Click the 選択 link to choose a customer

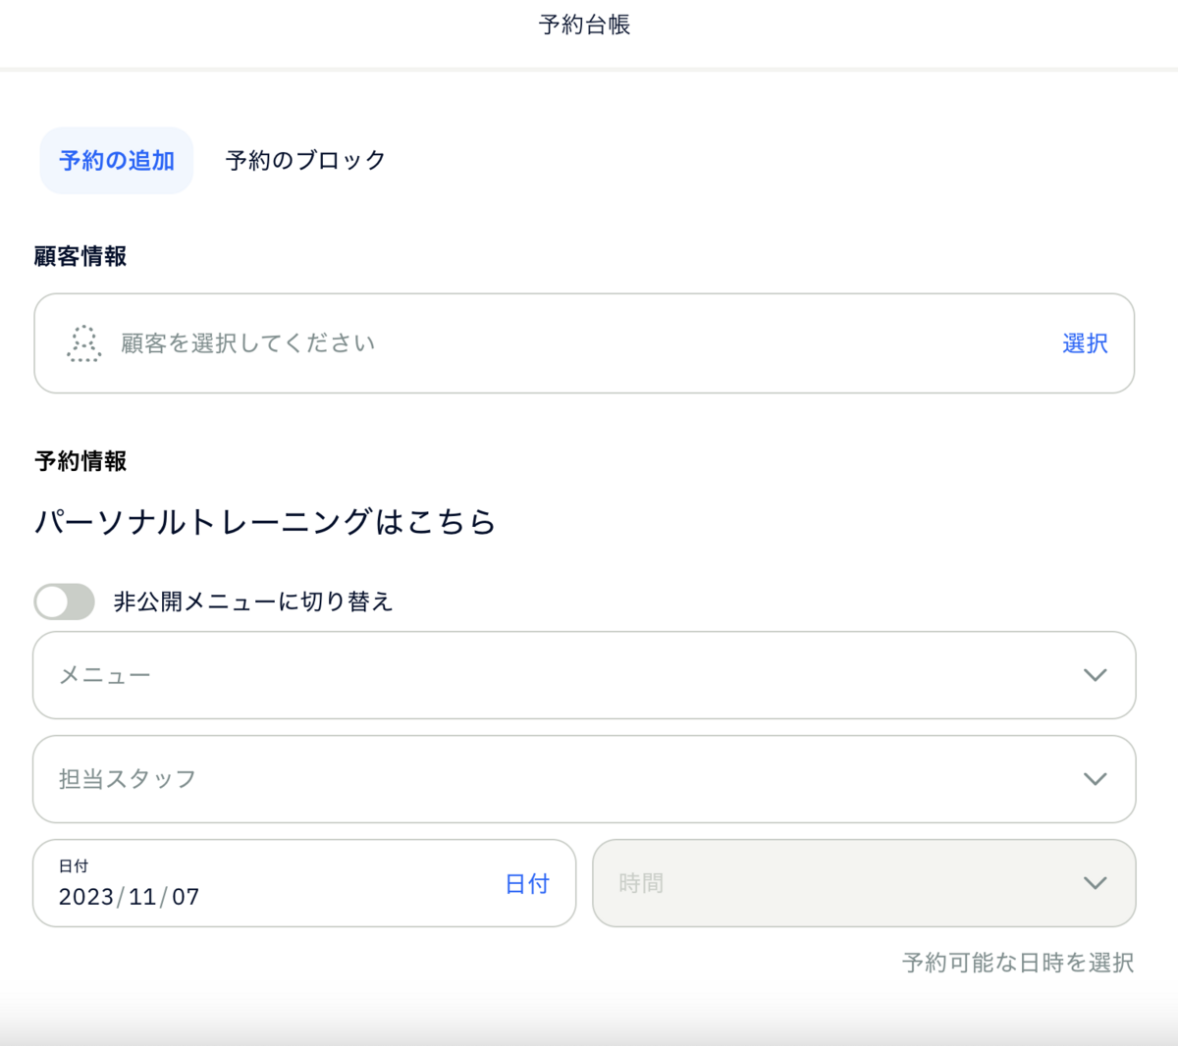point(1084,343)
